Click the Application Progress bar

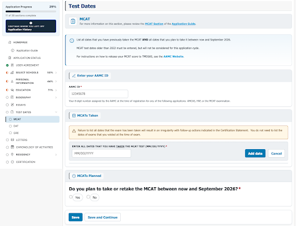(x=31, y=12)
